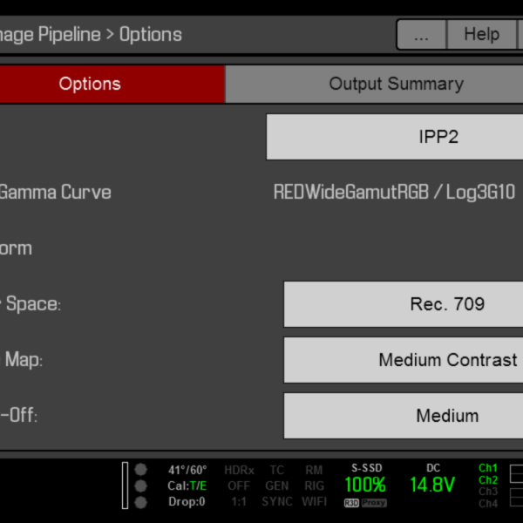
Task: Open the Medium roll-off dropdown
Action: coord(404,415)
